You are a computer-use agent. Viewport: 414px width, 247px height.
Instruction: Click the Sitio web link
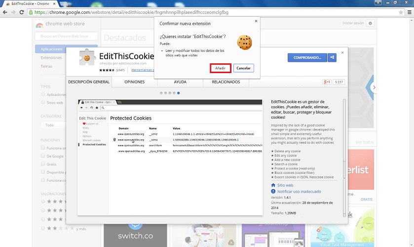(x=285, y=185)
